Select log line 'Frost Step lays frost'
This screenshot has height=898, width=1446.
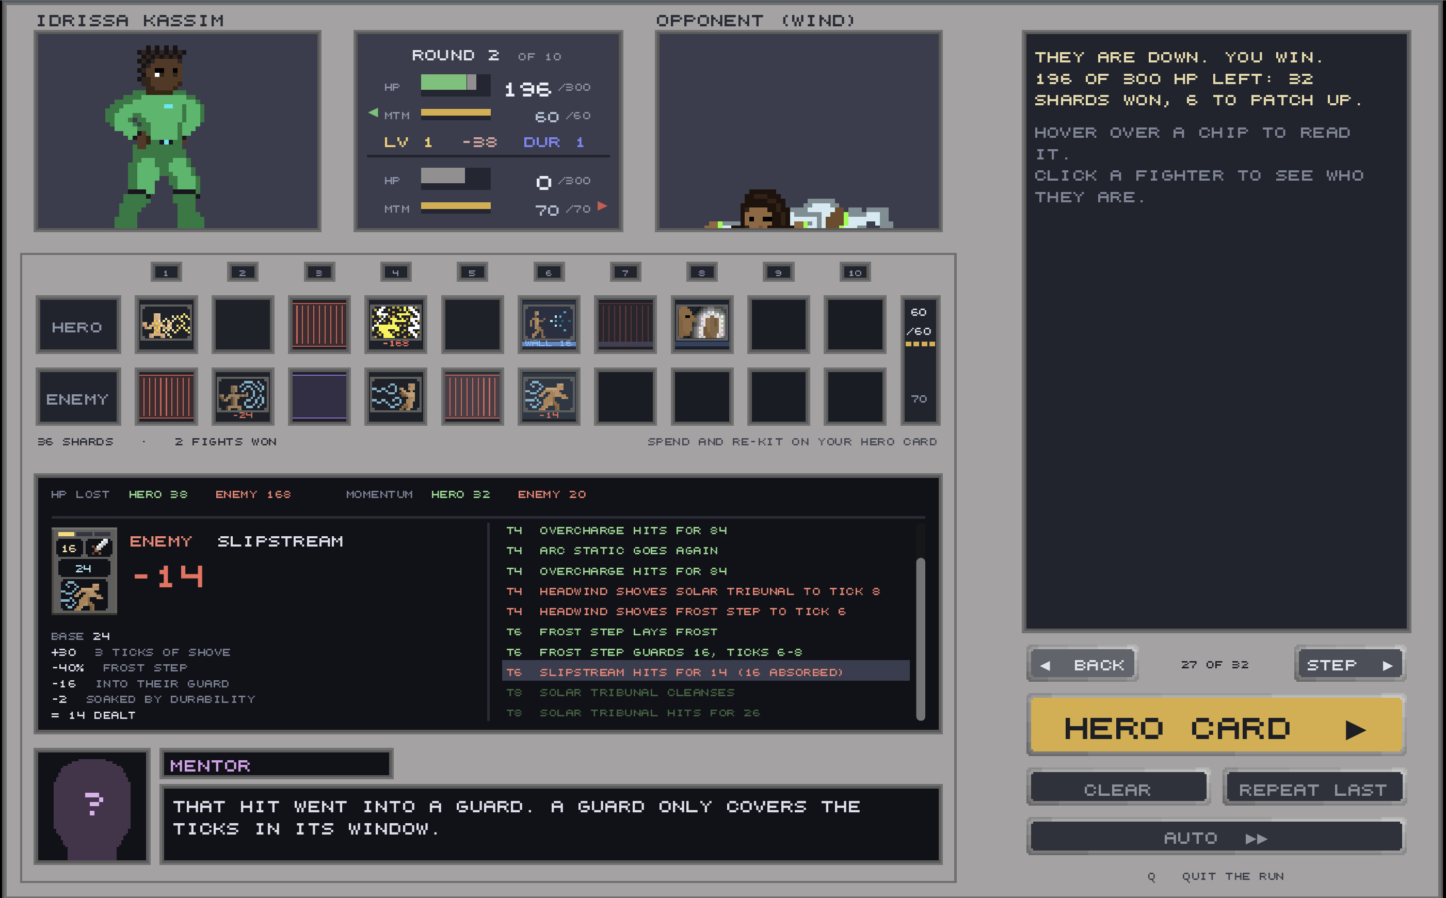point(705,631)
